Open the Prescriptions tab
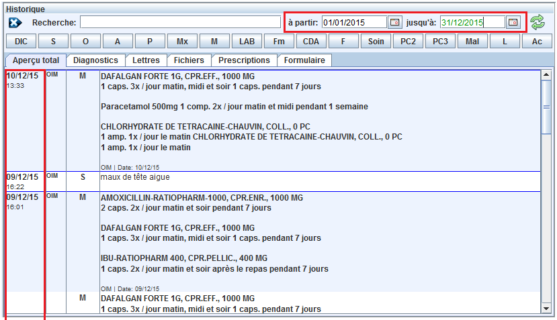557x320 pixels. click(x=244, y=60)
